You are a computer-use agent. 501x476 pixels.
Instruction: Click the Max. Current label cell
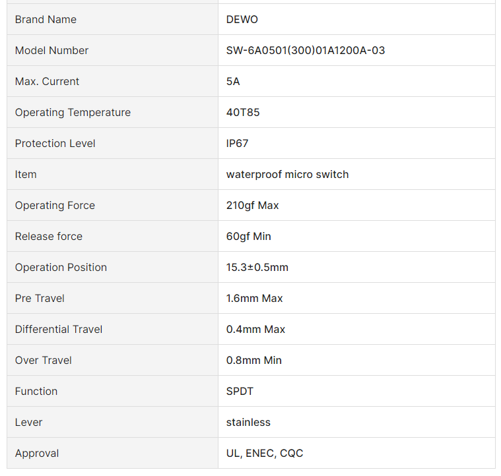click(47, 82)
